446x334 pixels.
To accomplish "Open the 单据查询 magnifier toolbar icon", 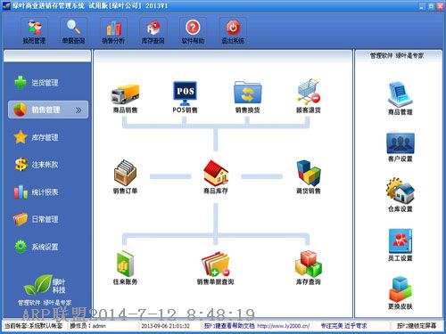I will (x=74, y=32).
